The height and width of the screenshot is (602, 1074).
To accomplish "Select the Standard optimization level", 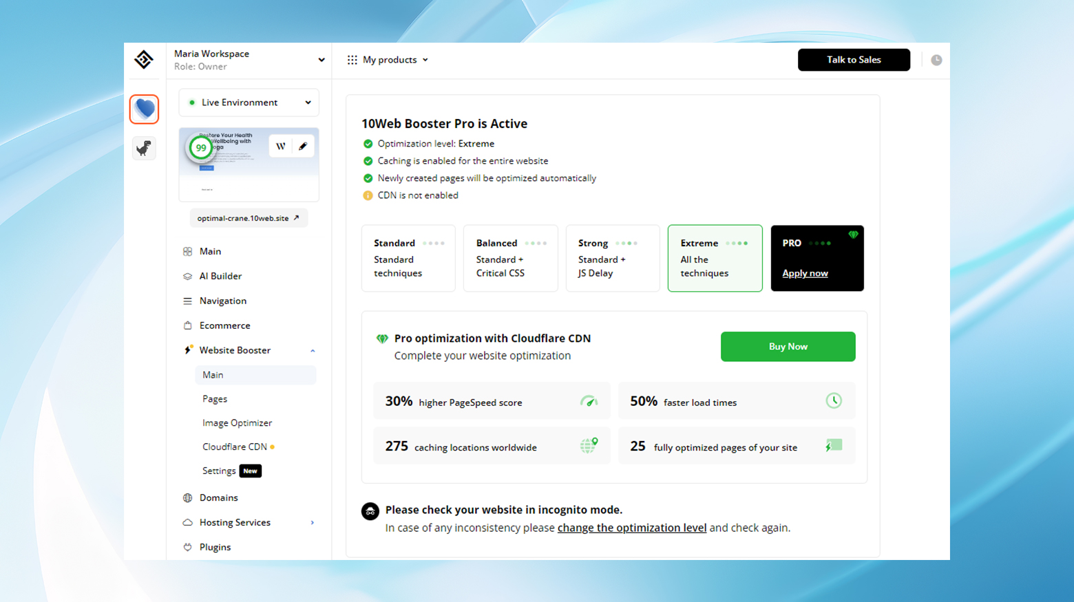I will [x=408, y=258].
